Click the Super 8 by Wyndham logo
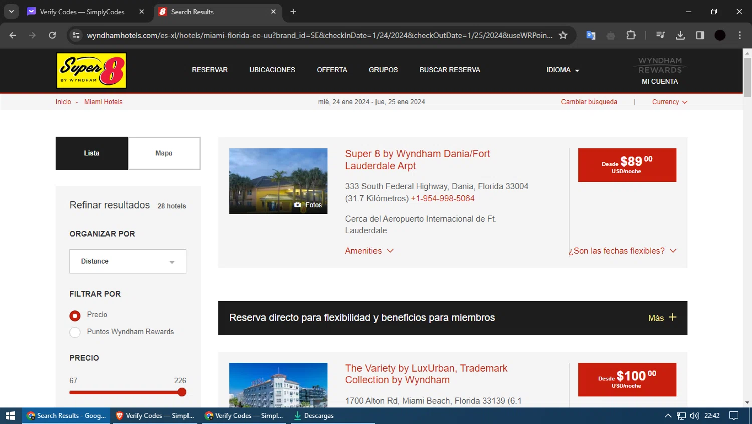752x424 pixels. coord(91,70)
